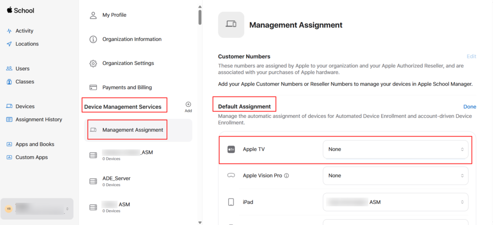Open the Apple Vision Pro assignment dropdown
This screenshot has width=493, height=225.
click(x=396, y=176)
